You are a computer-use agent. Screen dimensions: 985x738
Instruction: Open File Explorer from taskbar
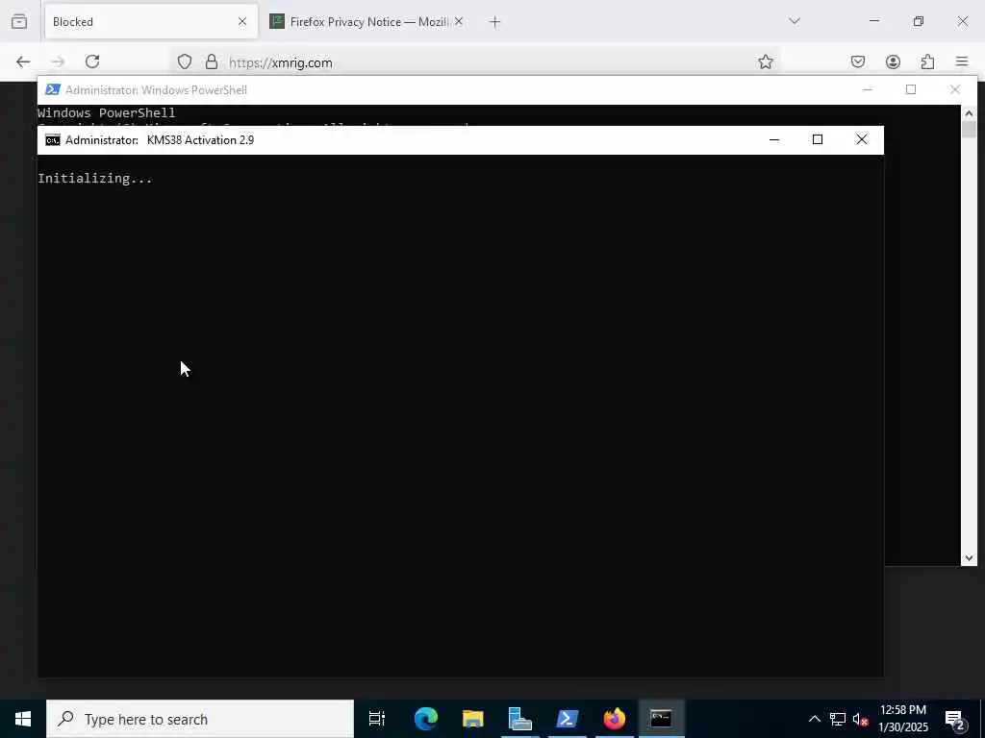472,719
